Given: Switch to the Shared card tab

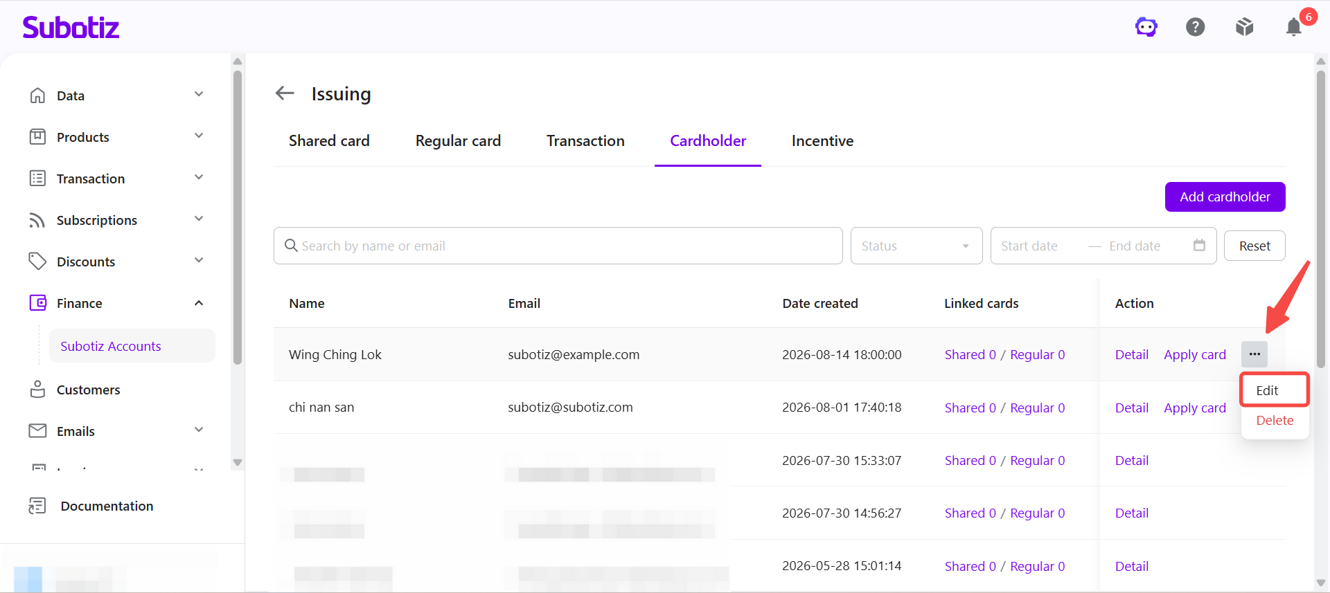Looking at the screenshot, I should (329, 141).
